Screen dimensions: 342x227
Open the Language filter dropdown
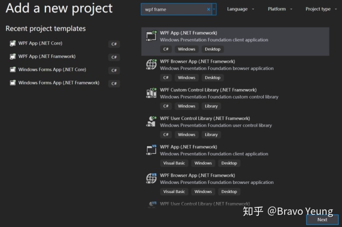pyautogui.click(x=240, y=9)
